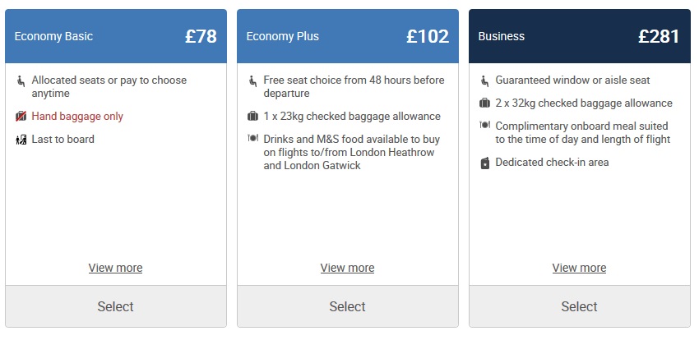Click the complimentary meal dining icon
Image resolution: width=699 pixels, height=340 pixels.
(x=485, y=126)
